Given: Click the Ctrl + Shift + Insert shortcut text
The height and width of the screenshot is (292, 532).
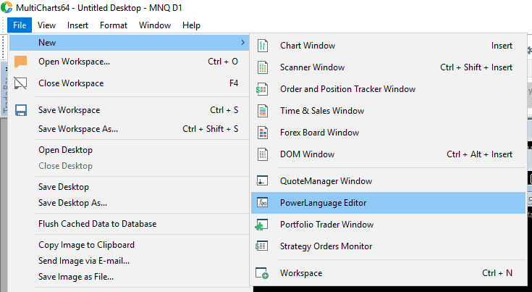Looking at the screenshot, I should tap(476, 67).
